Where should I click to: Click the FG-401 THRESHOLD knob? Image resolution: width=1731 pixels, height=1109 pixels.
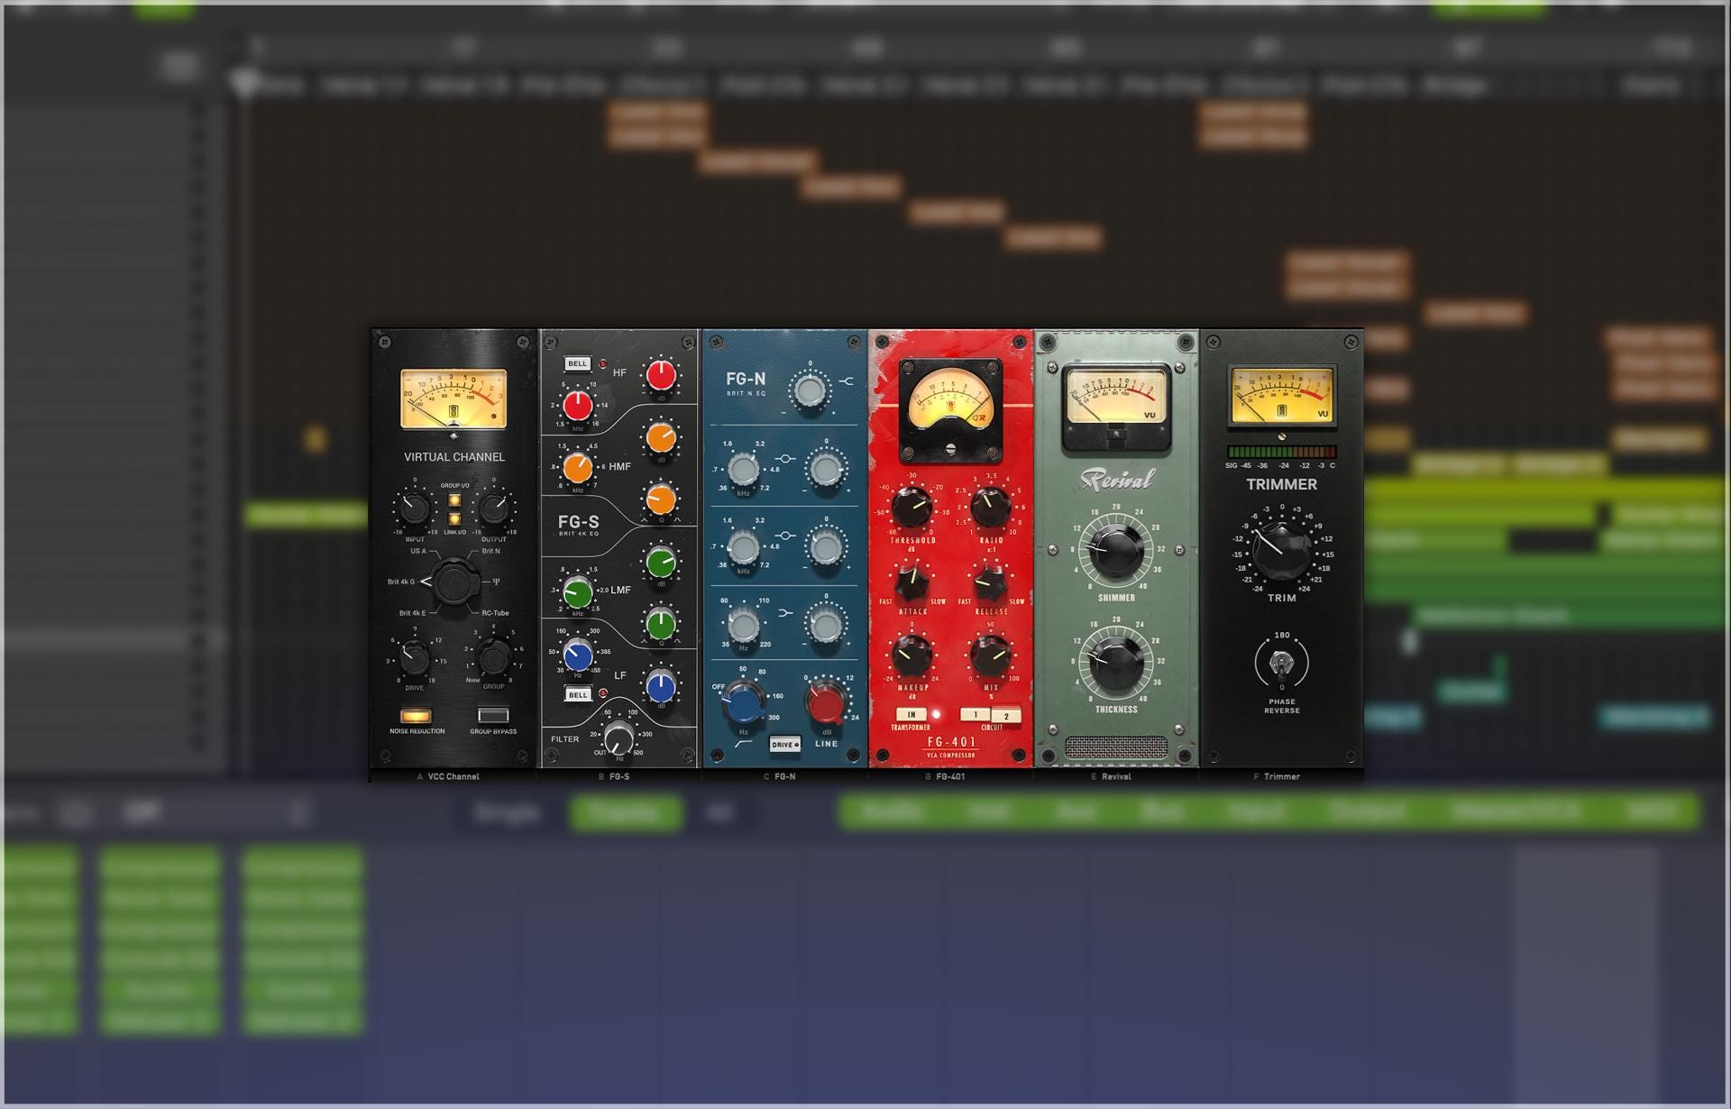tap(912, 509)
